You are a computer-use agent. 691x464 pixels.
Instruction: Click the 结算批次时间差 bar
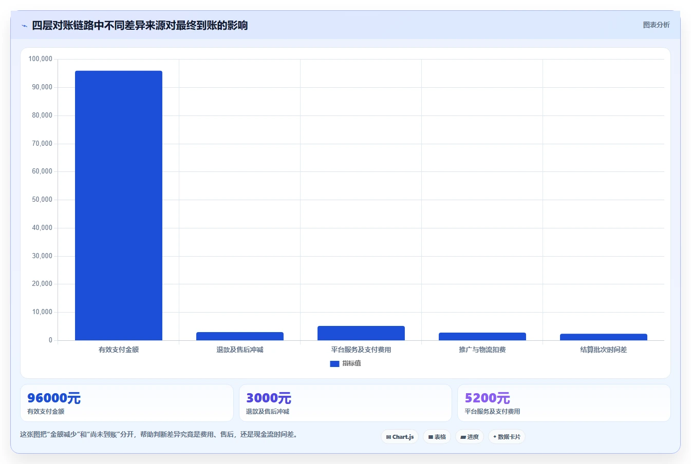click(604, 337)
